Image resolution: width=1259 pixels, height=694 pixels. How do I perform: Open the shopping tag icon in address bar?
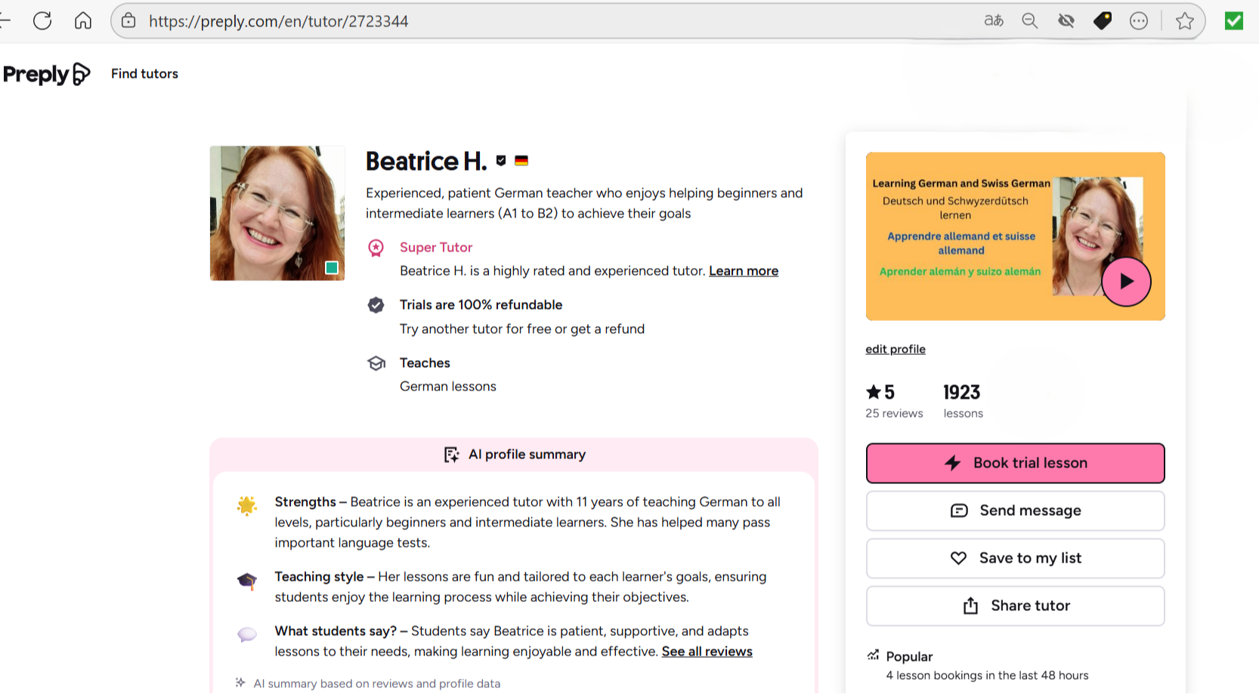(1103, 21)
